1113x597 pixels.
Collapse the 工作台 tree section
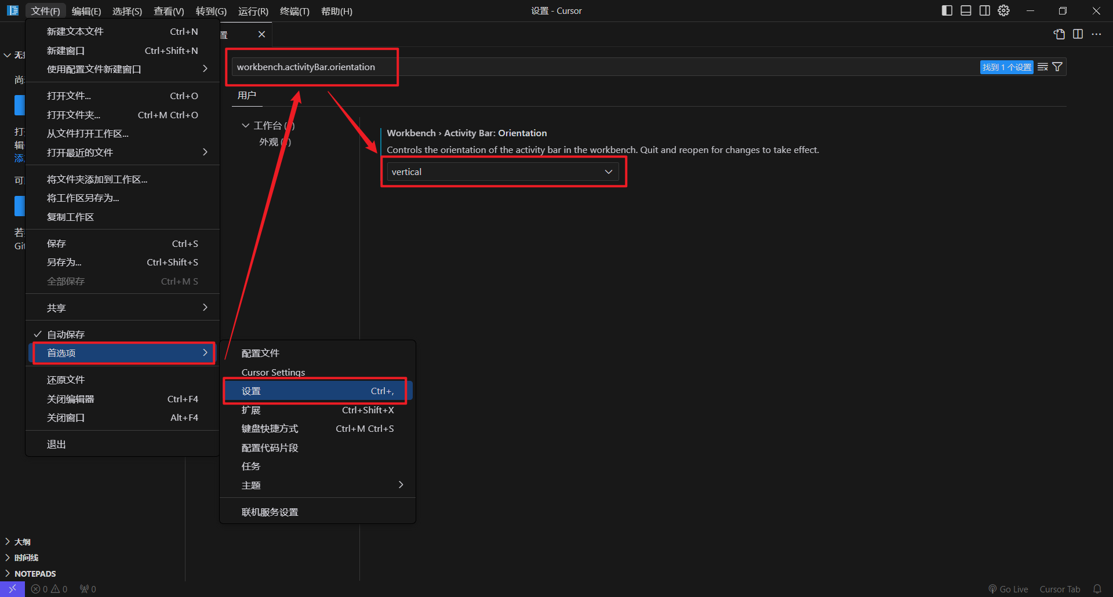coord(246,126)
